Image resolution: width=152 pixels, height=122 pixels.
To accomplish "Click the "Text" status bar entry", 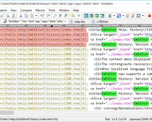I will tap(107, 119).
